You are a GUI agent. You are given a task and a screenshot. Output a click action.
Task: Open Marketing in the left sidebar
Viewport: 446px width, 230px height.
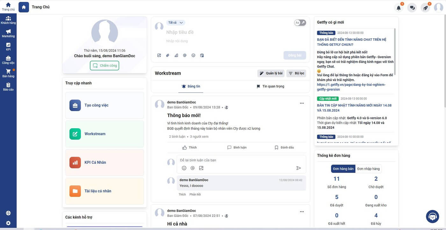[8, 33]
